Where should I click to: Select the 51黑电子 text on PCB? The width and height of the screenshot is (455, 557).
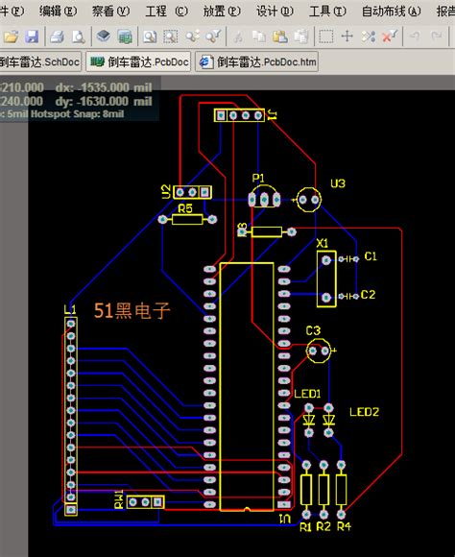pos(132,310)
